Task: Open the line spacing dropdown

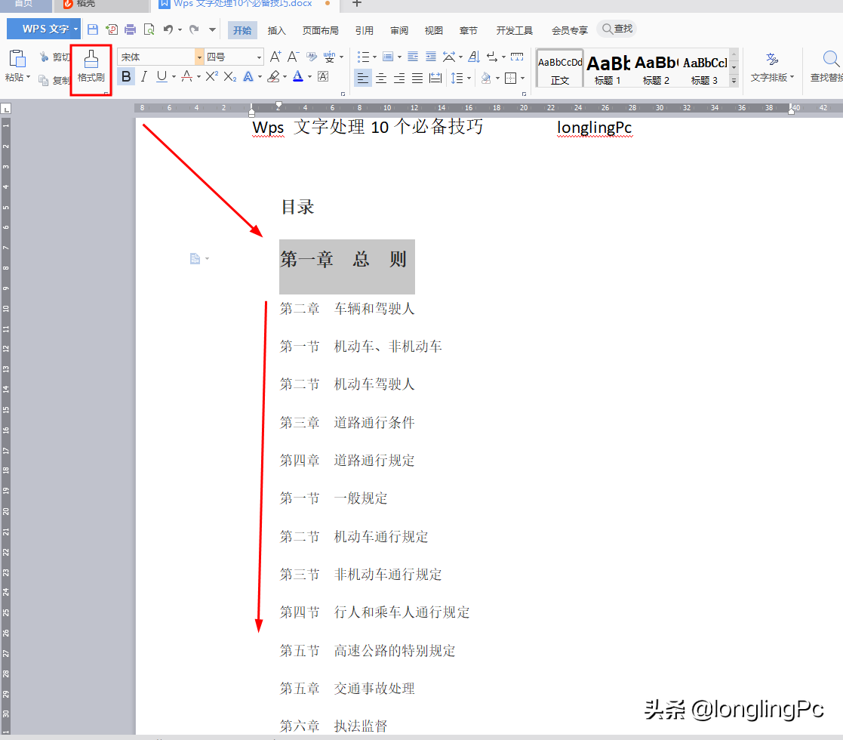Action: click(x=469, y=79)
